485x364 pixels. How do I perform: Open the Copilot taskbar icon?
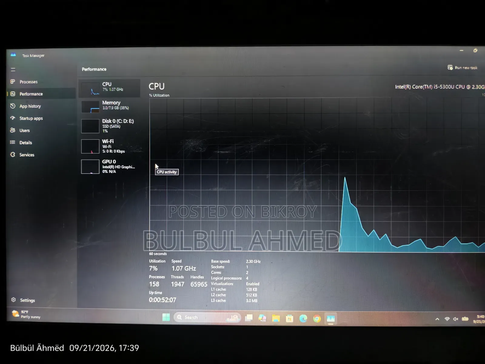click(x=263, y=318)
